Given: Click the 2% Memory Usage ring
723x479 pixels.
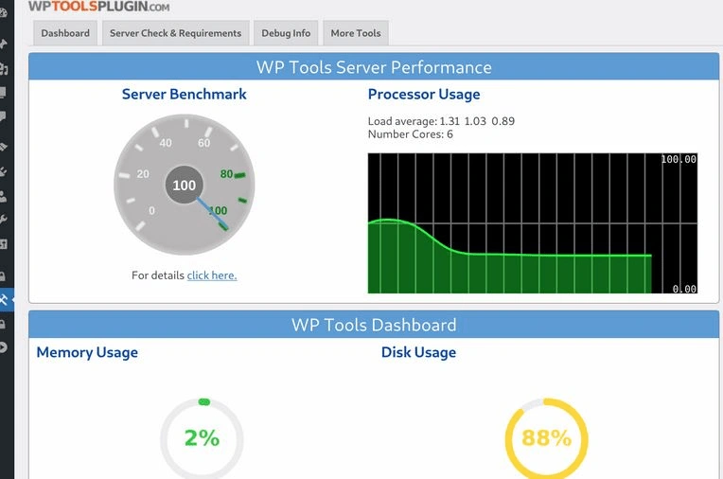Looking at the screenshot, I should tap(202, 438).
